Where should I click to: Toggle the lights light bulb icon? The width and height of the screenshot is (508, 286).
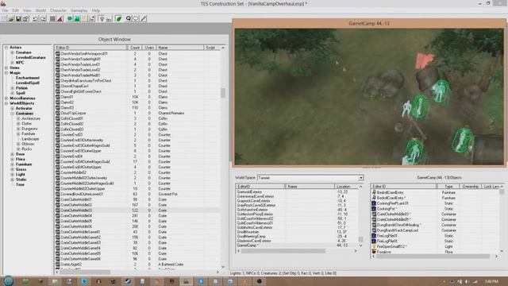pyautogui.click(x=102, y=19)
